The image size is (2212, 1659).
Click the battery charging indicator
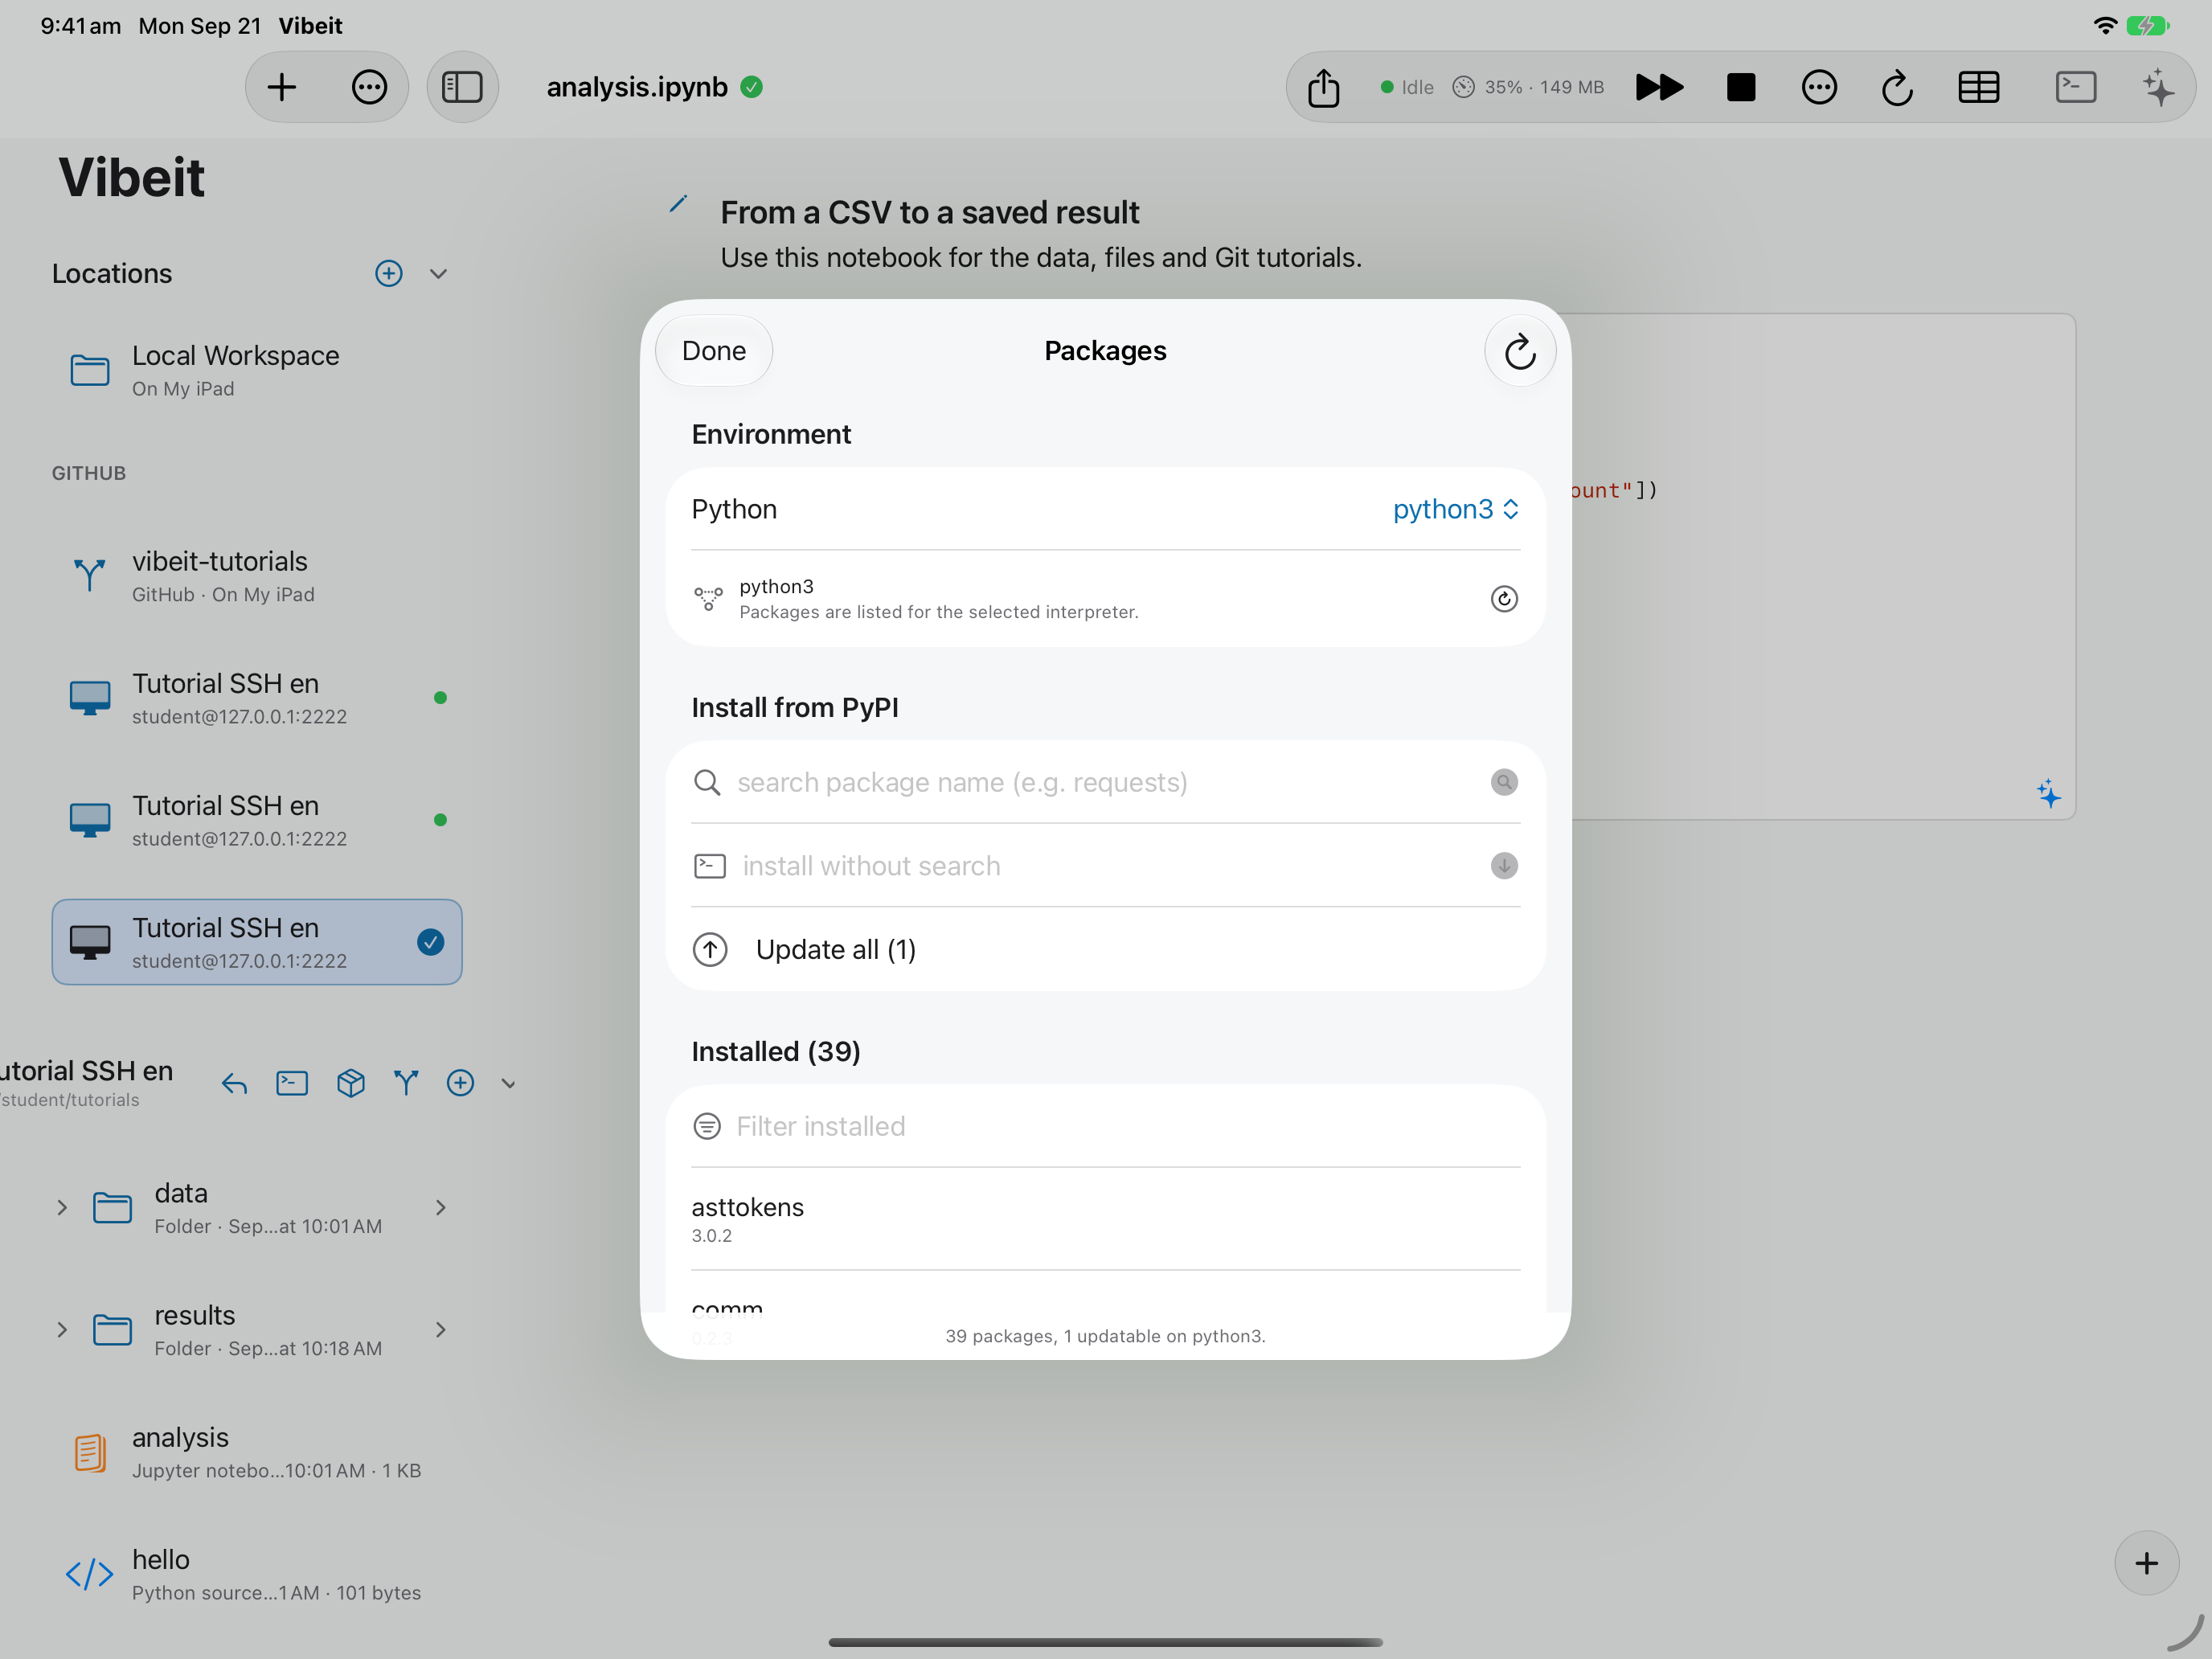coord(2147,26)
